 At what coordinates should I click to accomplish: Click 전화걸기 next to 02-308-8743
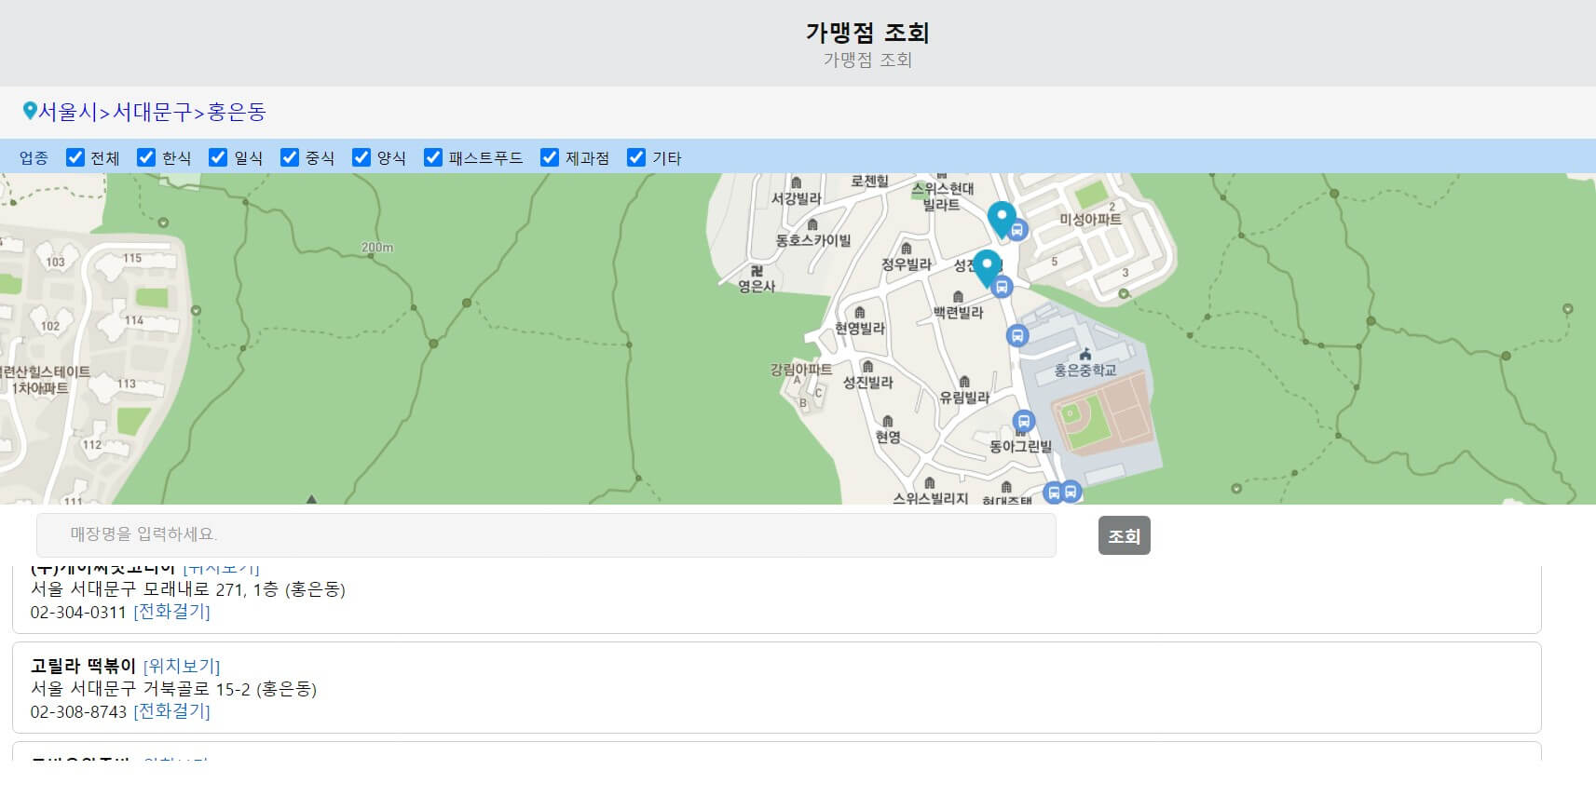(171, 710)
